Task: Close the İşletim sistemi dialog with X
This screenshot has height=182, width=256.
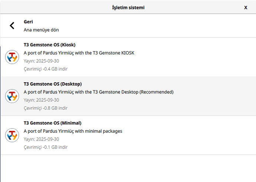Action: click(x=246, y=7)
